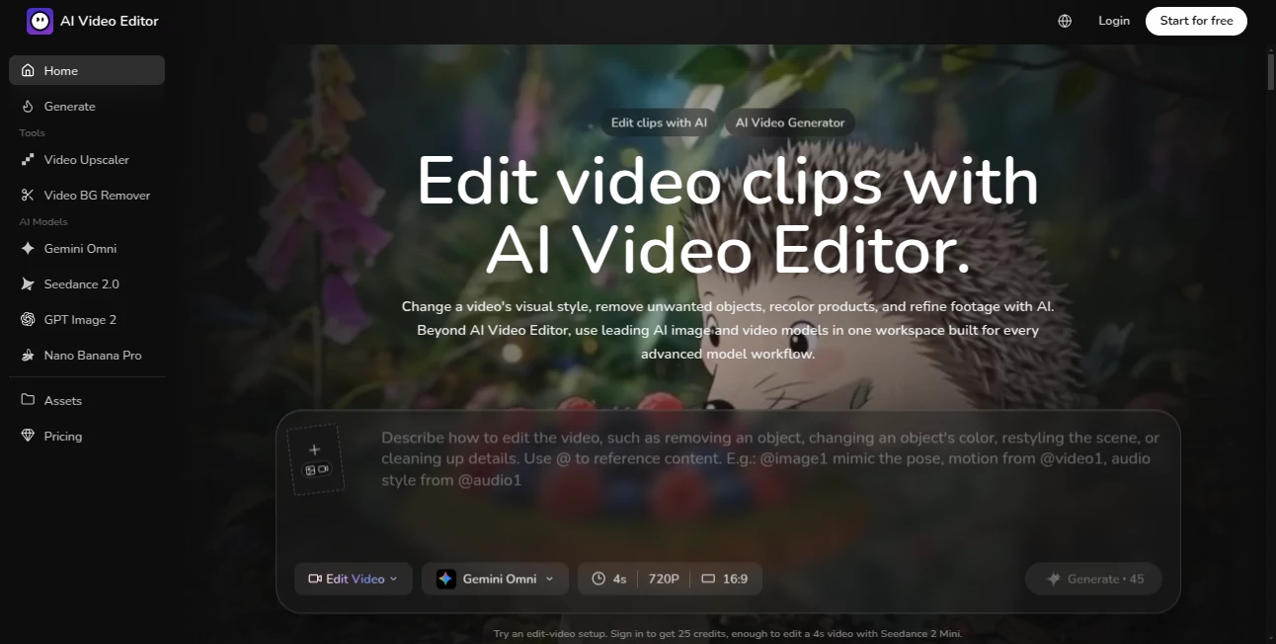The height and width of the screenshot is (644, 1276).
Task: Click the 'Edit video clips with AI Video Editor.' heading
Action: 728,216
